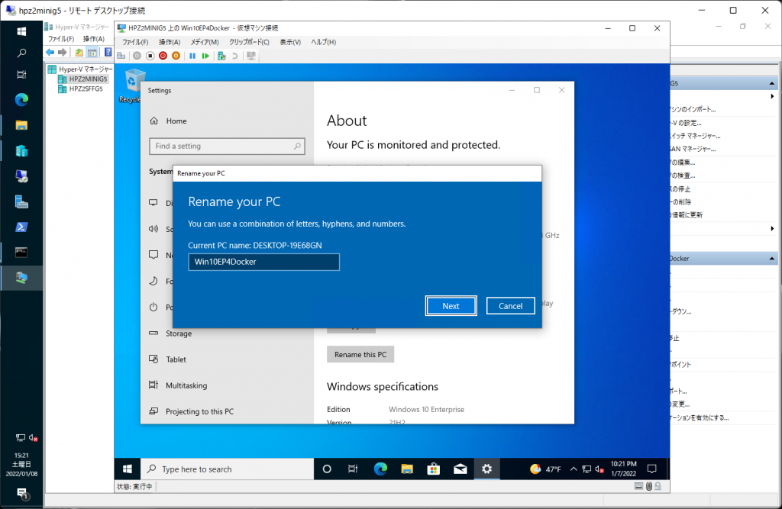This screenshot has height=509, width=782.
Task: Open ファイル(F) menu in Hyper-V Manager
Action: click(61, 39)
